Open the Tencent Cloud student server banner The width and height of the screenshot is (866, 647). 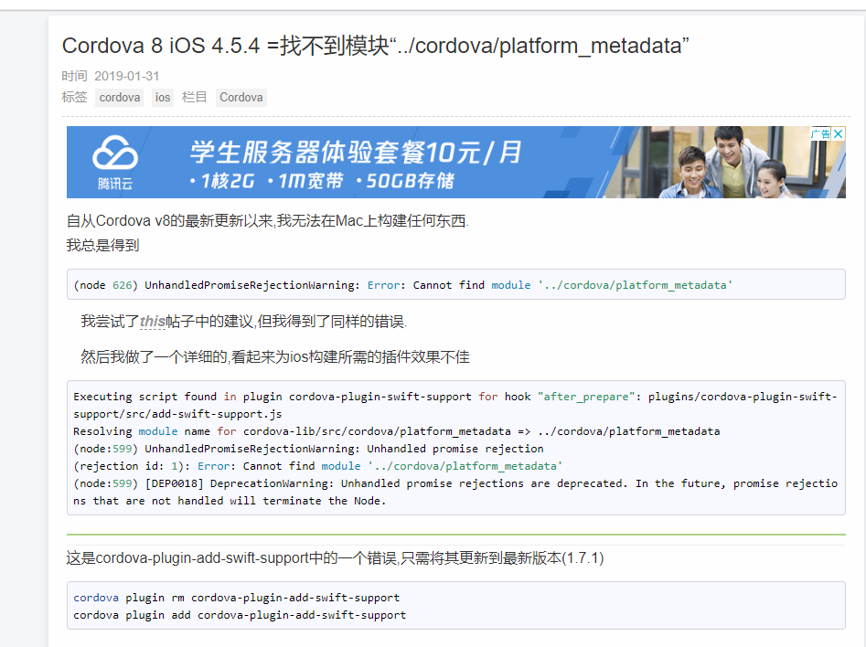tap(456, 163)
